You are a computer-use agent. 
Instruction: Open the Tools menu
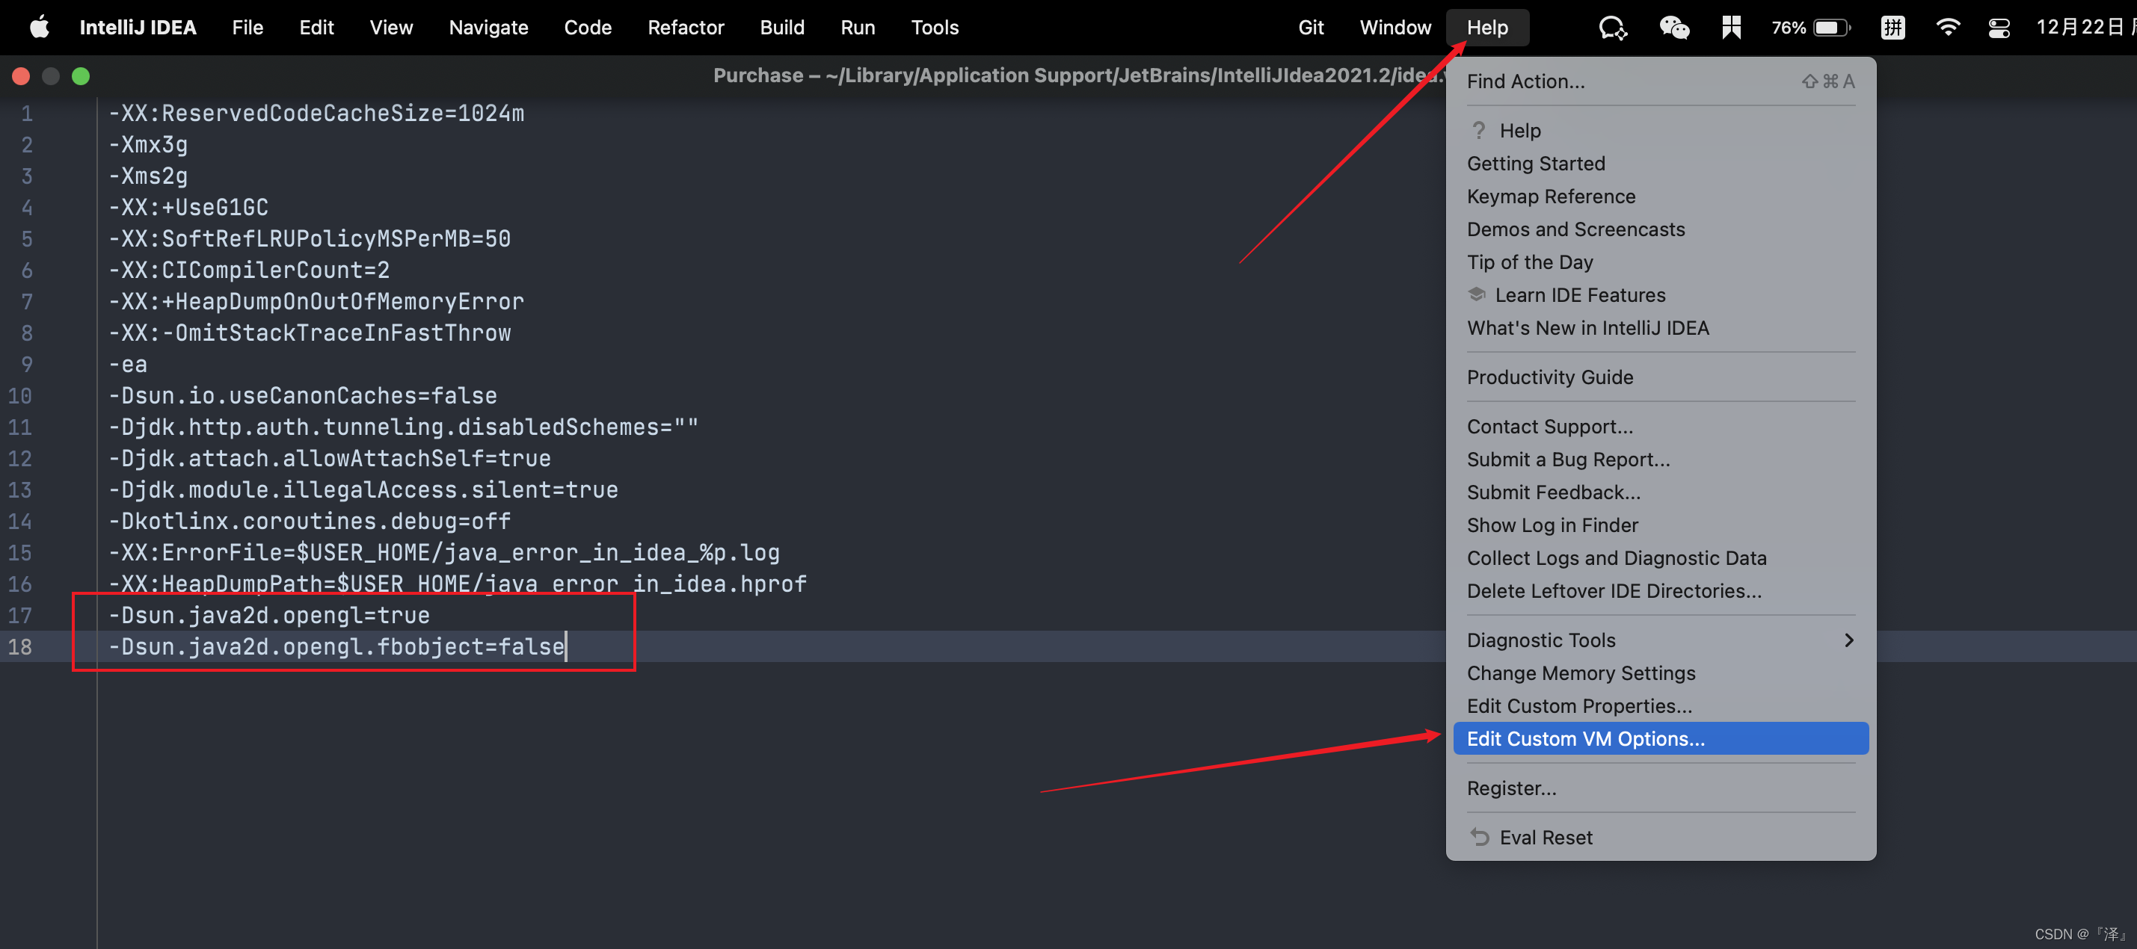934,28
